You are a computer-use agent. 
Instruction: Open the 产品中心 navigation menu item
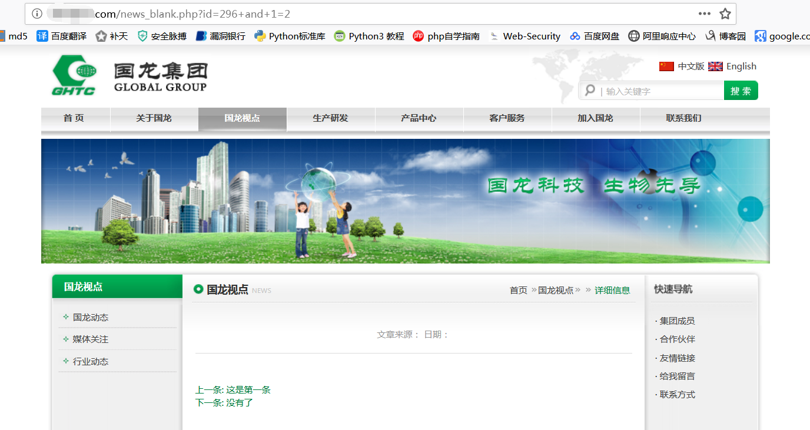tap(419, 118)
